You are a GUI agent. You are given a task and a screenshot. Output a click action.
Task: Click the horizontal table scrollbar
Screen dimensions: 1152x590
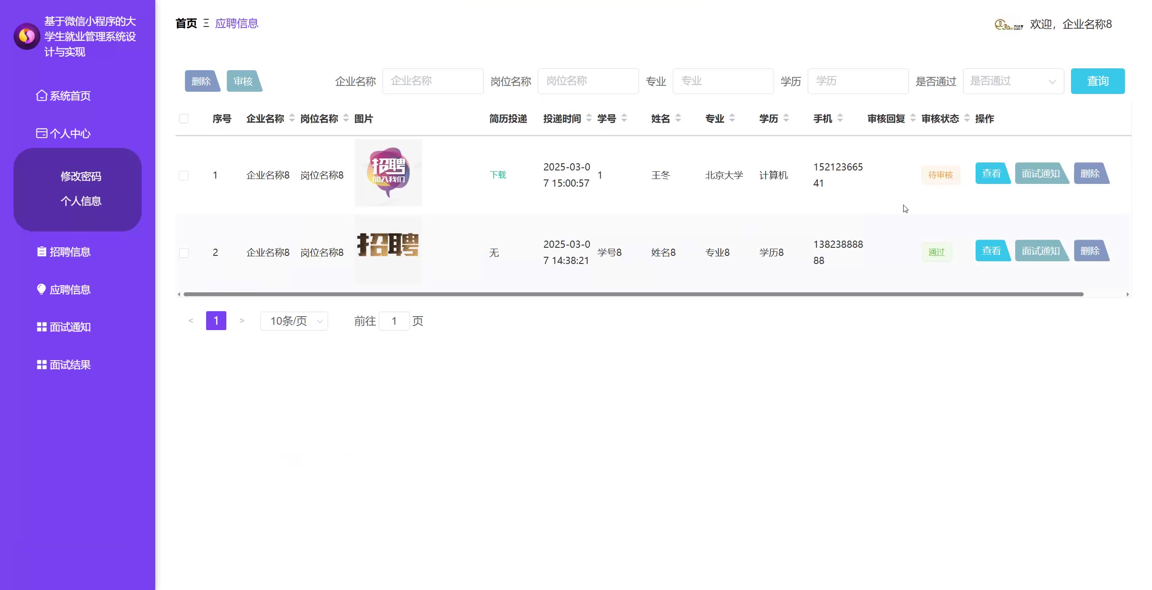tap(633, 295)
